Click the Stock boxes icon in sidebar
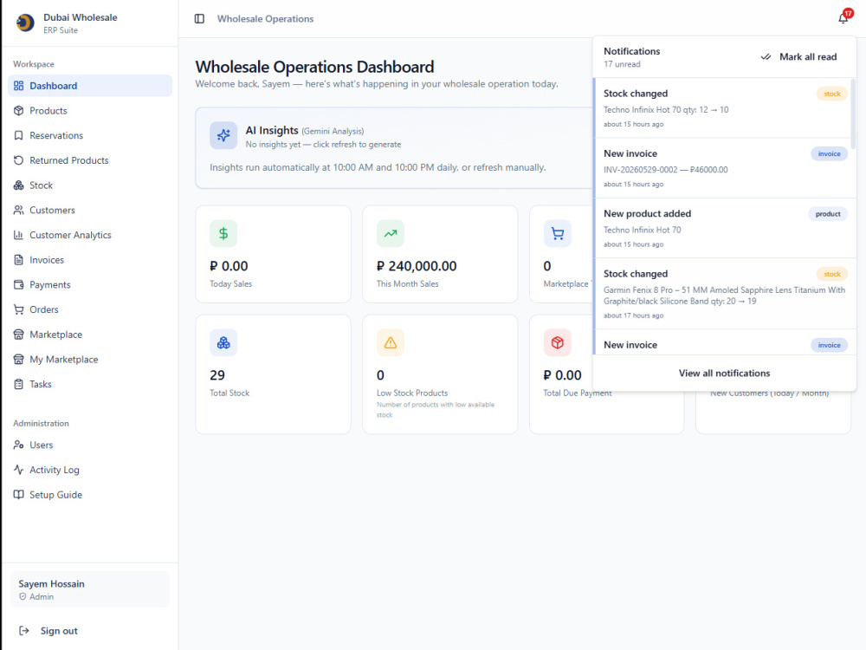 19,185
